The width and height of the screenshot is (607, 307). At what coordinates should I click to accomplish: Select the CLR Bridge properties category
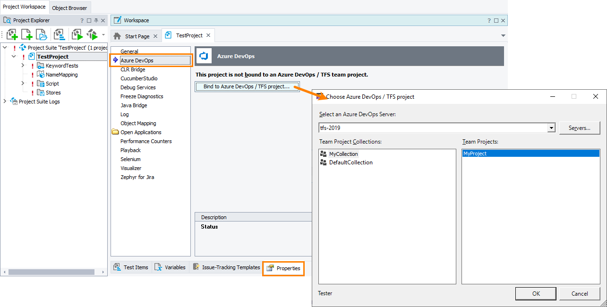[x=133, y=69]
